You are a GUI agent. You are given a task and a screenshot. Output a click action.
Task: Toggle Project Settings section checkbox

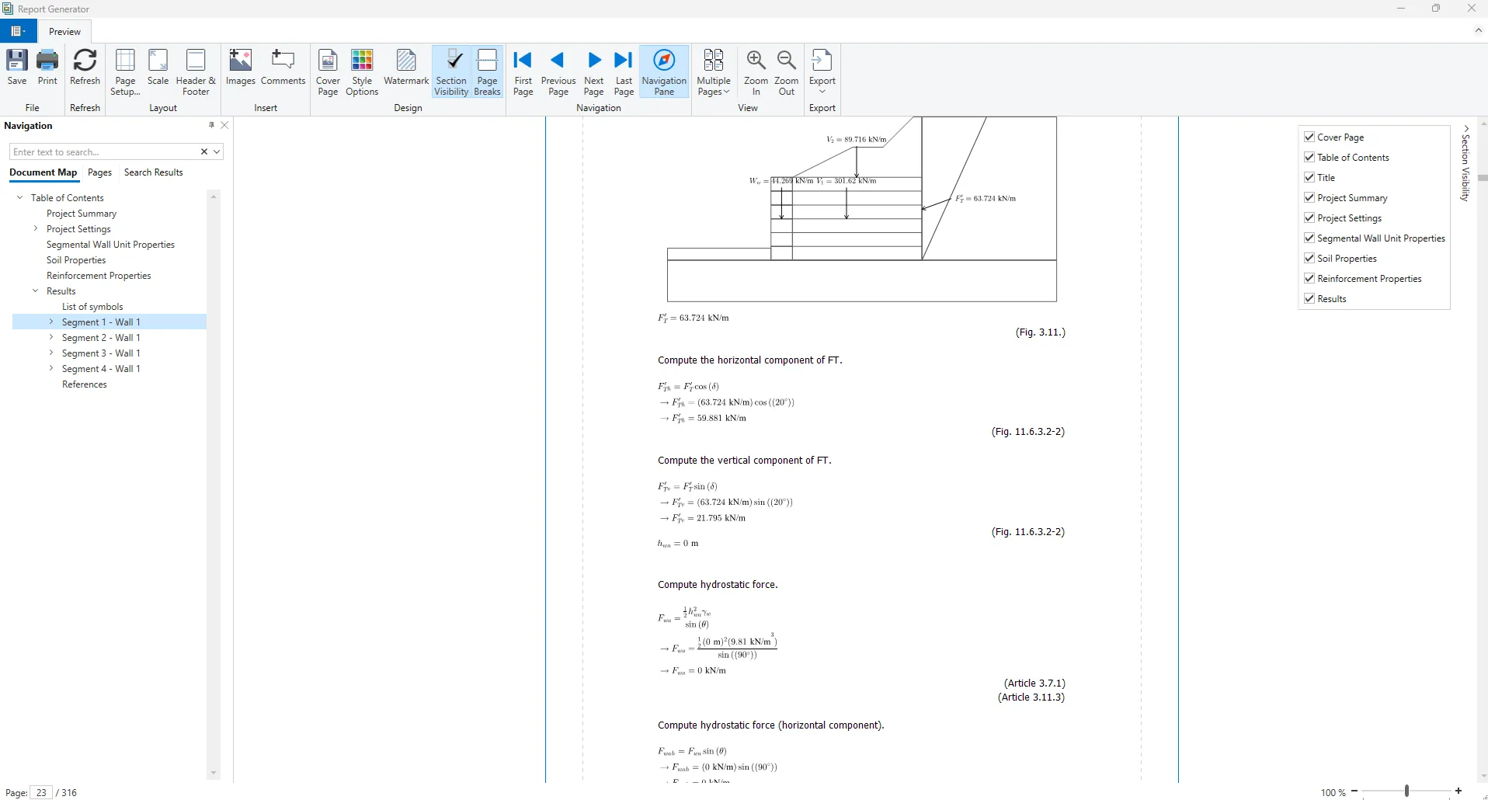(x=1309, y=217)
